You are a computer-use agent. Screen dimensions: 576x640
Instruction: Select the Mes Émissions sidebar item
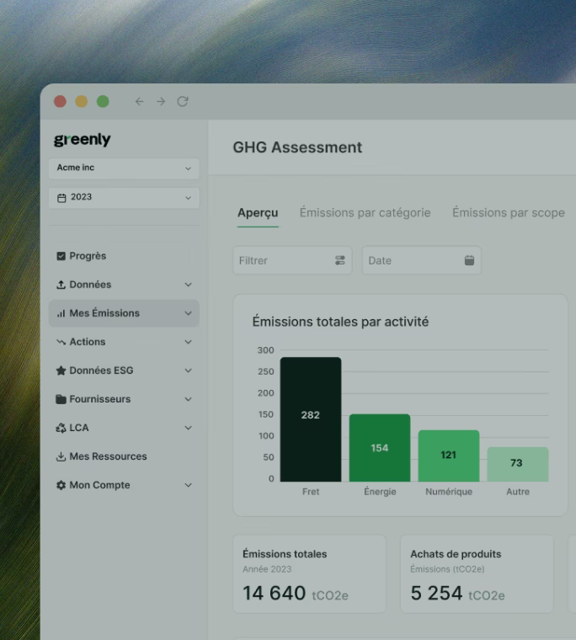(x=124, y=313)
